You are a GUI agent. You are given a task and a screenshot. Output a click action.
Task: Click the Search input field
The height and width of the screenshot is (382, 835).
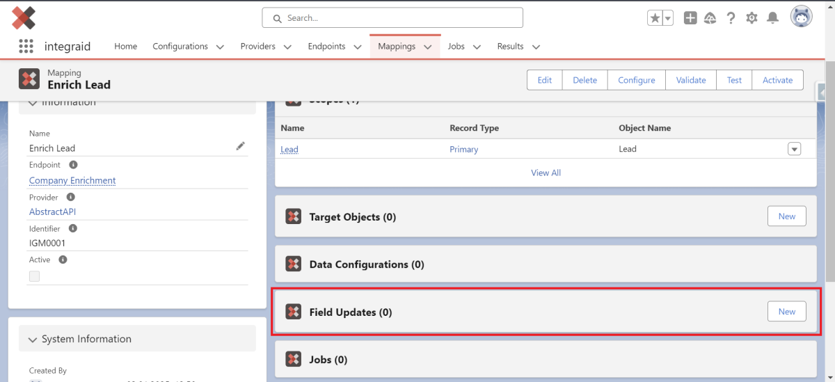pyautogui.click(x=392, y=18)
